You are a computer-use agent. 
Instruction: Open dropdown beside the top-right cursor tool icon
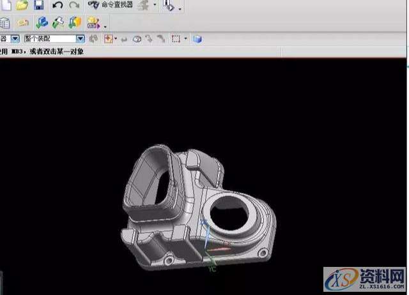click(x=180, y=8)
